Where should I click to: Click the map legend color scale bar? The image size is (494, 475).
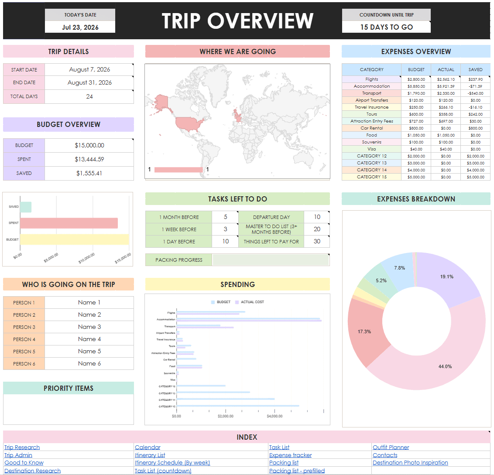[178, 170]
